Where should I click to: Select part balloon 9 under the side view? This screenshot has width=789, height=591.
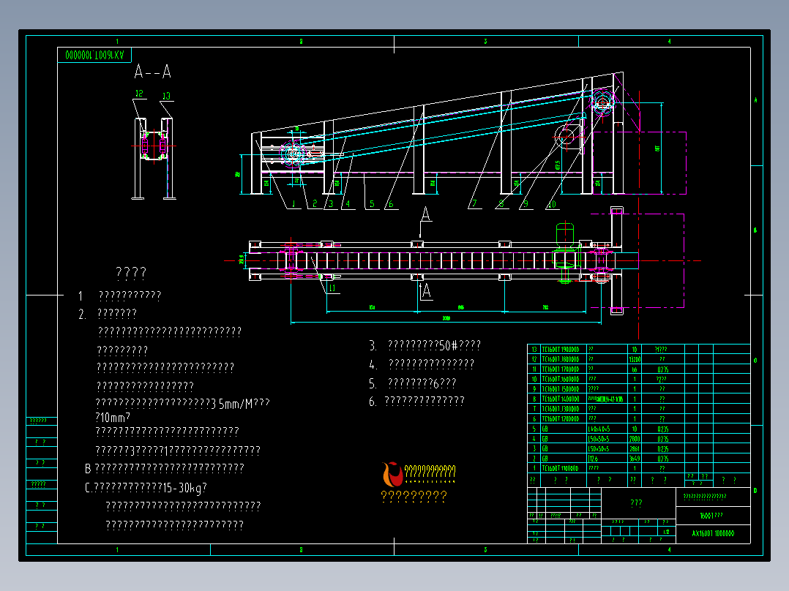(526, 204)
